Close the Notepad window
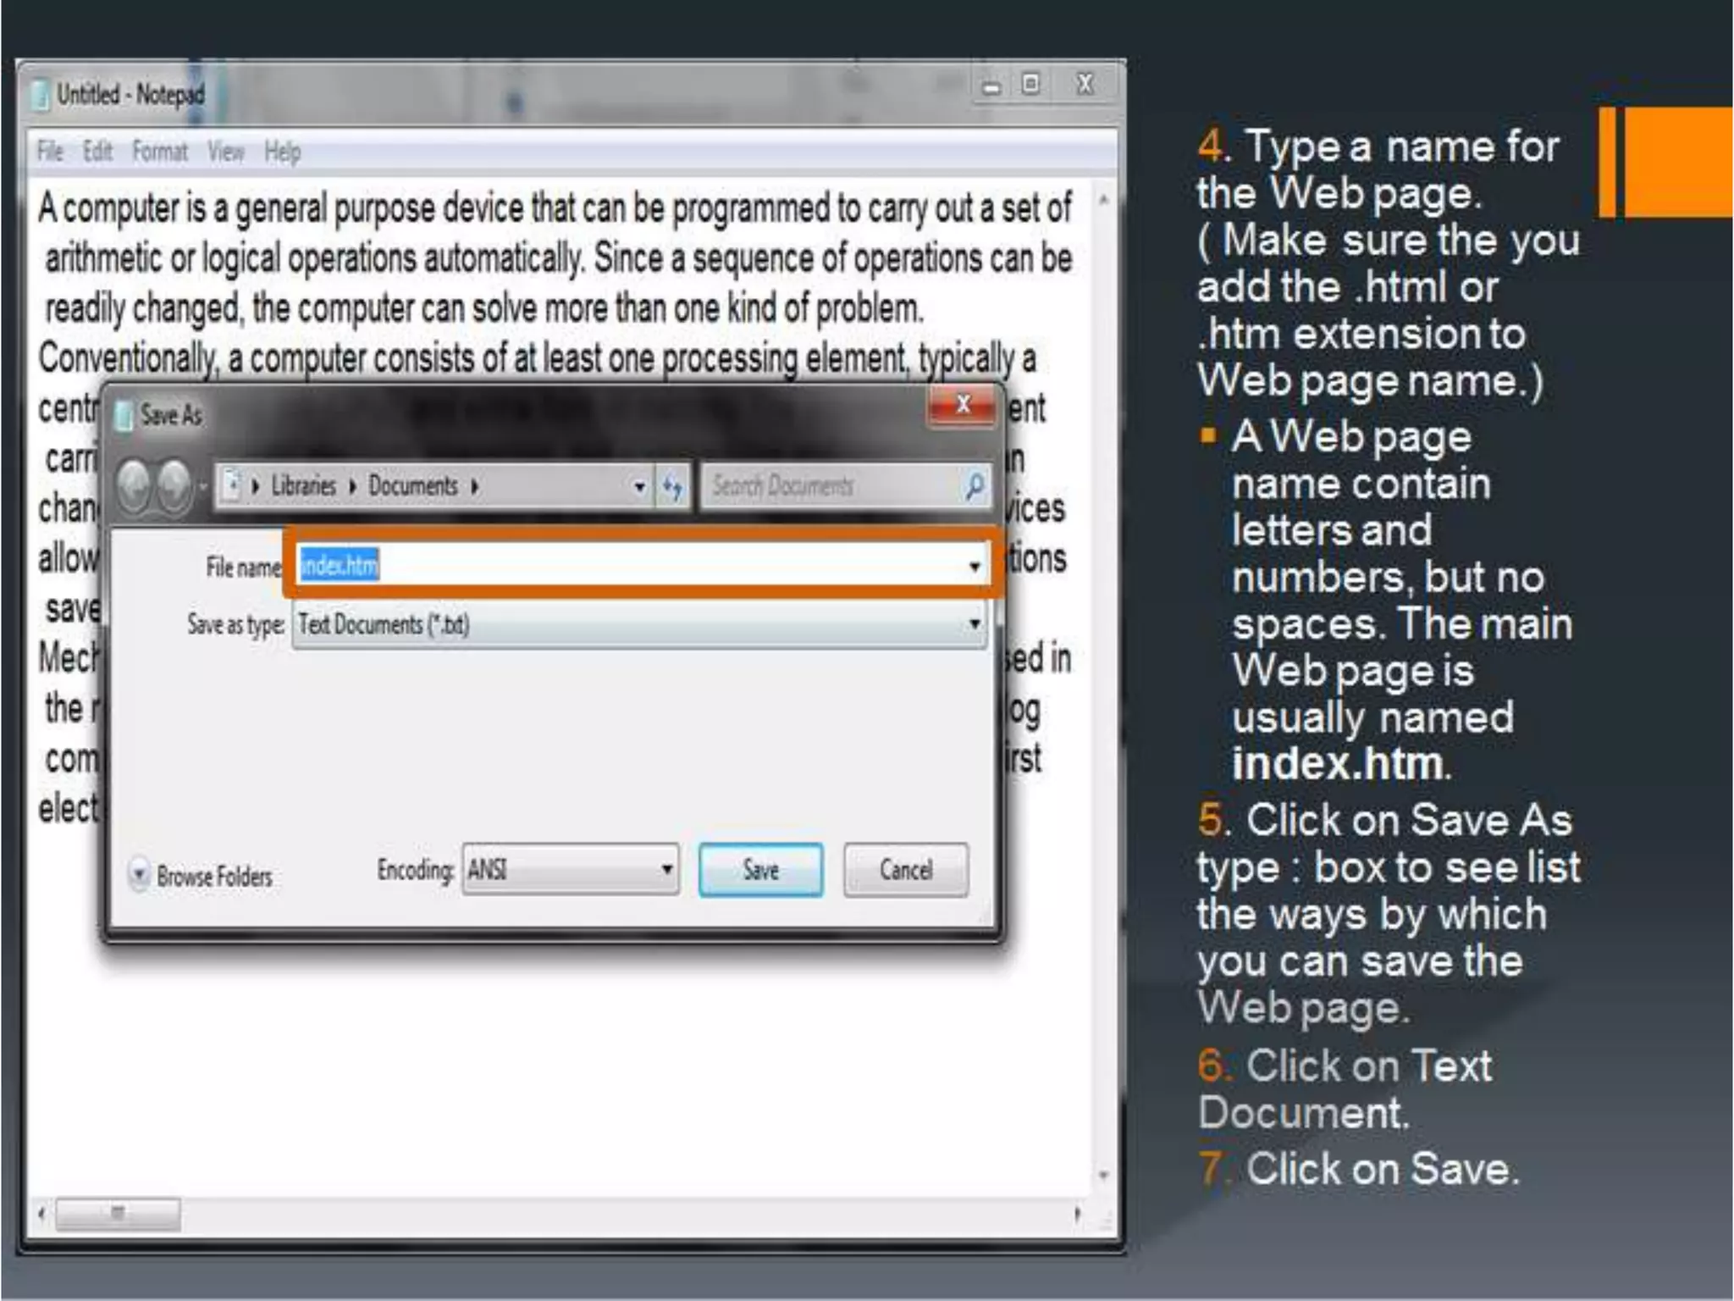1734x1301 pixels. click(x=1085, y=84)
